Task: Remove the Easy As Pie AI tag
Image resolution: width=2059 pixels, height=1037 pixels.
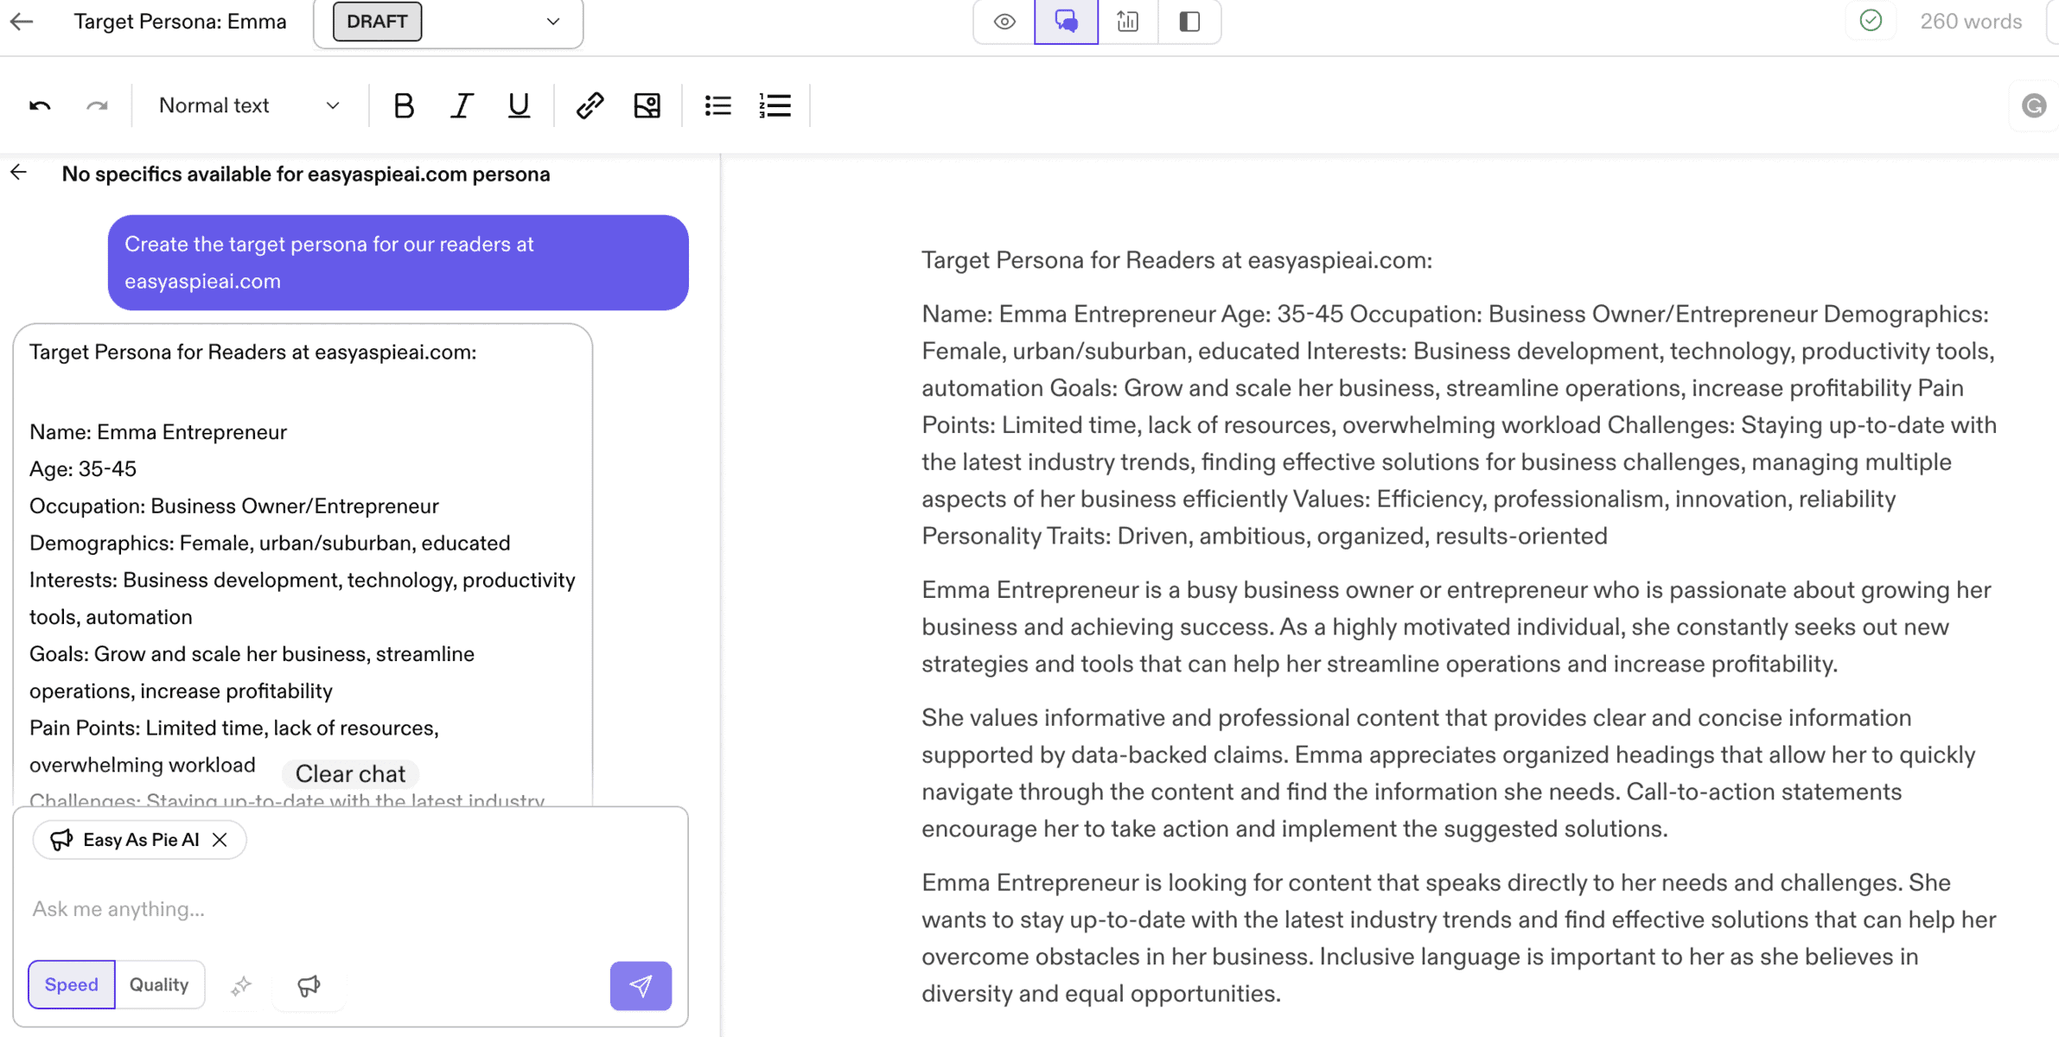Action: pyautogui.click(x=220, y=840)
